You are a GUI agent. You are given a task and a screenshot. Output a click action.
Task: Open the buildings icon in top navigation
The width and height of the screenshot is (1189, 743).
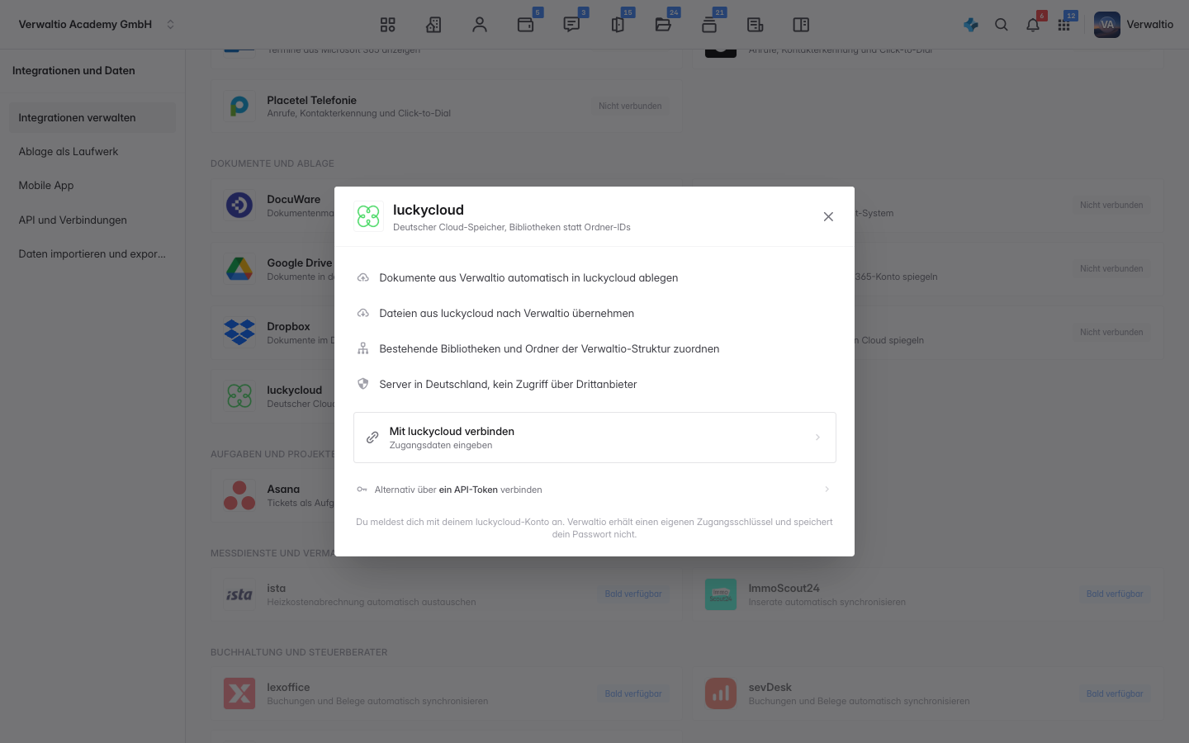433,25
